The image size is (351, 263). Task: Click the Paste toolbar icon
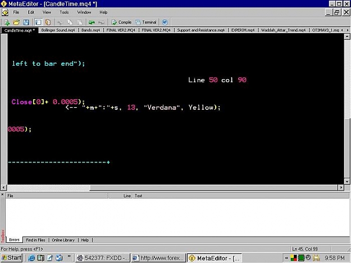point(80,22)
